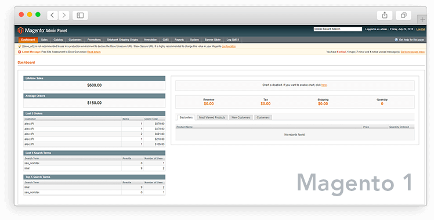The height and width of the screenshot is (220, 434).
Task: Click Get help for this page
Action: coord(411,39)
